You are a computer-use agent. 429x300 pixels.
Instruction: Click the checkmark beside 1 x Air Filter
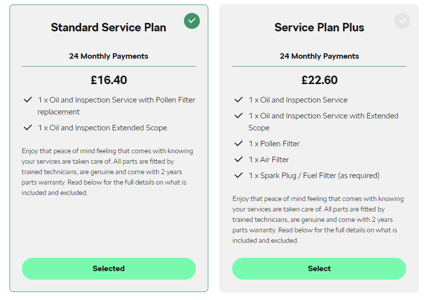click(239, 160)
